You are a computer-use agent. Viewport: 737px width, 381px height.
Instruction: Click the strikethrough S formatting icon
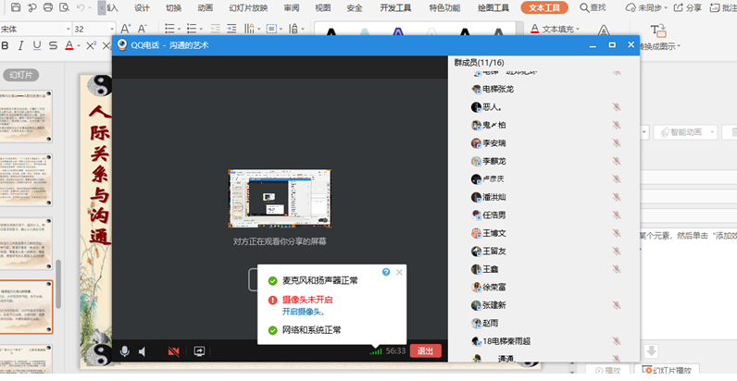pyautogui.click(x=53, y=45)
